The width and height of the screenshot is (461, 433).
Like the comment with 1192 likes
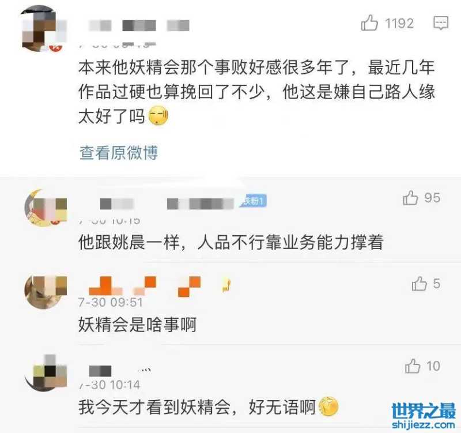point(369,22)
